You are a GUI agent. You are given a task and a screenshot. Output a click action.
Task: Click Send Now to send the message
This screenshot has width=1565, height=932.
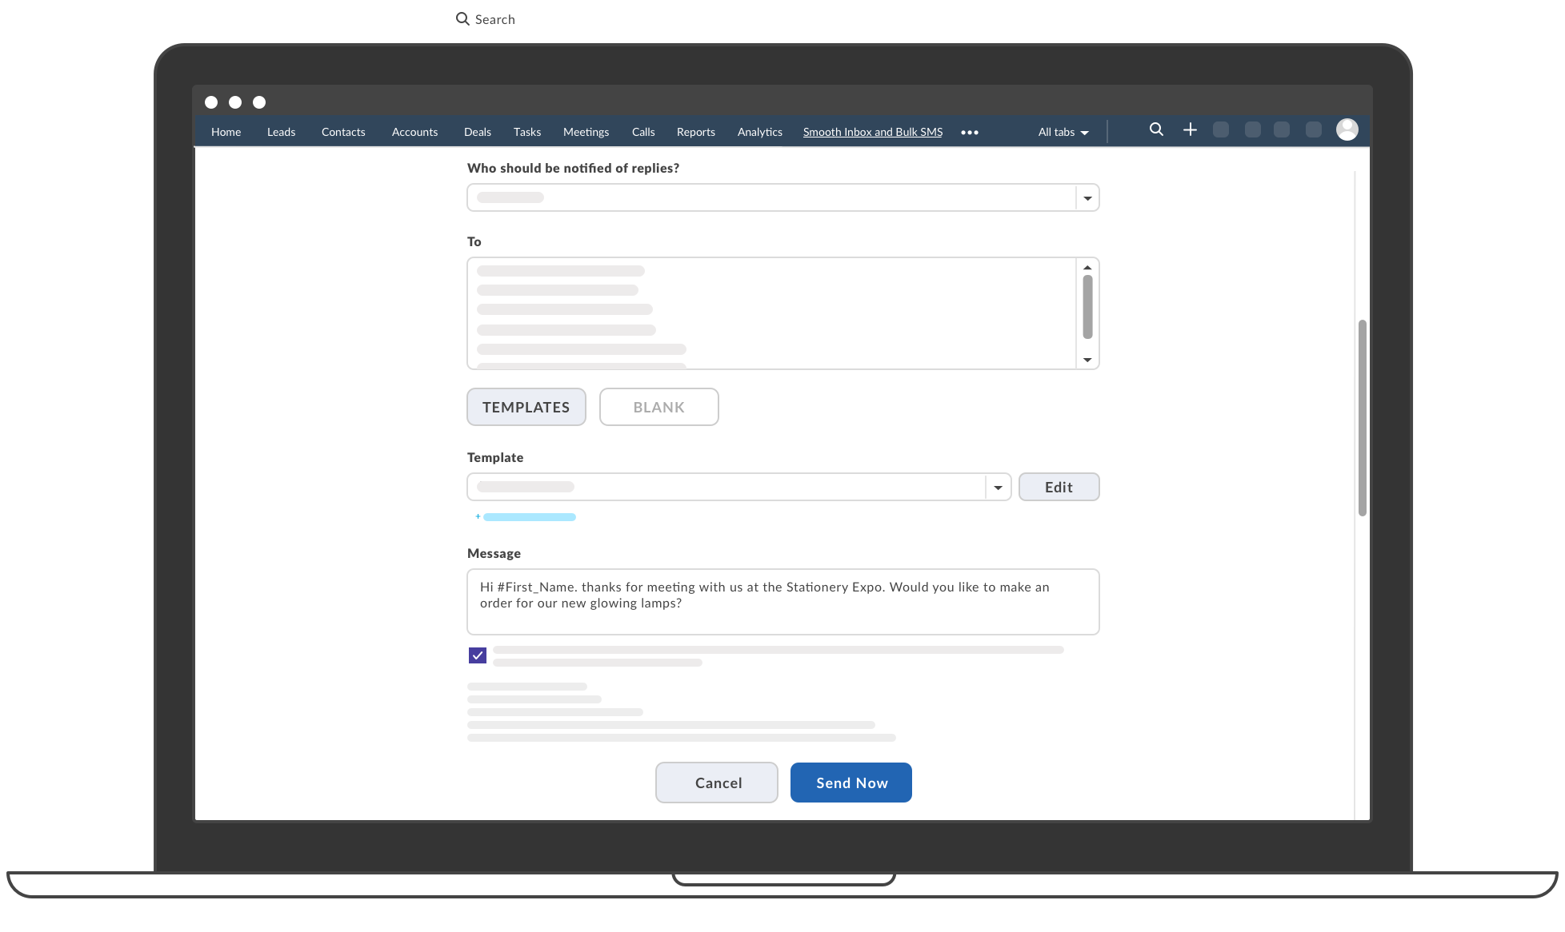click(851, 783)
